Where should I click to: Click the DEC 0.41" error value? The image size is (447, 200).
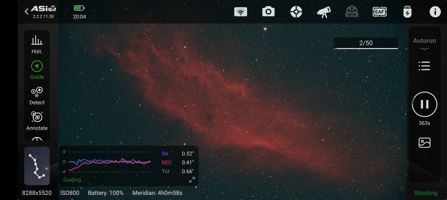pos(187,163)
